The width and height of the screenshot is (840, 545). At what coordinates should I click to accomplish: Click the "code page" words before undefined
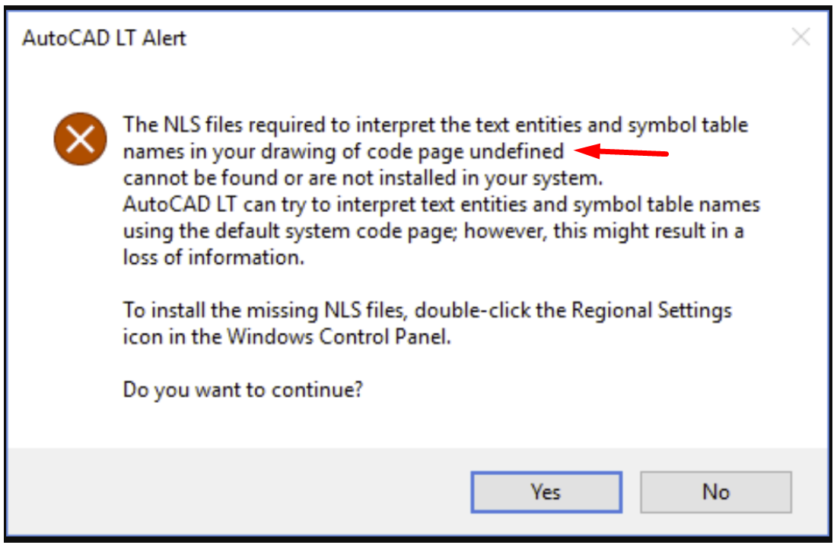tap(426, 151)
